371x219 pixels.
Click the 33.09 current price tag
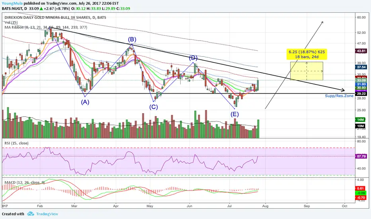tap(361, 80)
